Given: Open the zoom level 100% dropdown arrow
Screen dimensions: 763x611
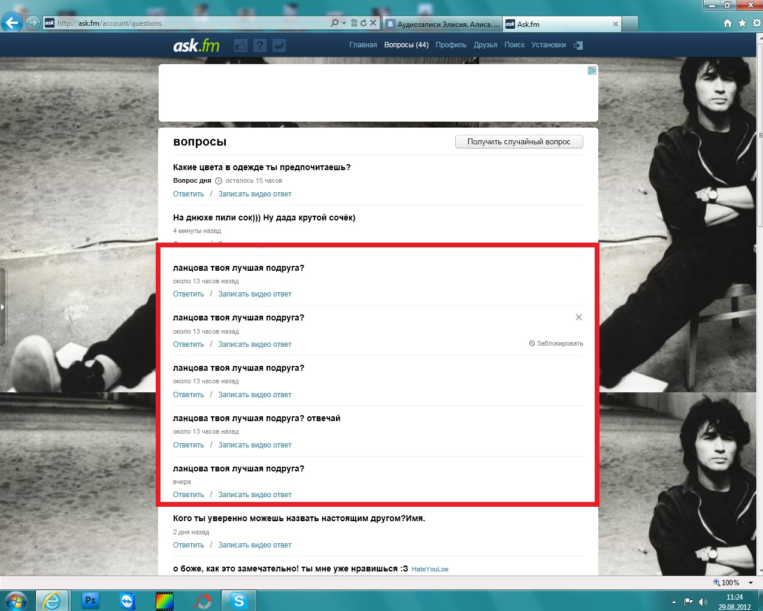Looking at the screenshot, I should pos(750,582).
